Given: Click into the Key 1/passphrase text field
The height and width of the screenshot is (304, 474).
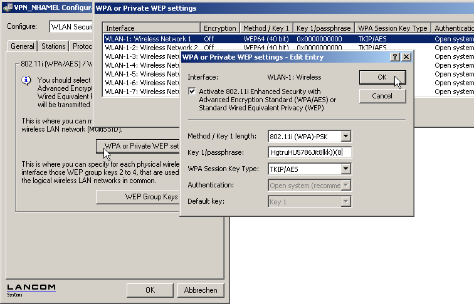Looking at the screenshot, I should [310, 152].
